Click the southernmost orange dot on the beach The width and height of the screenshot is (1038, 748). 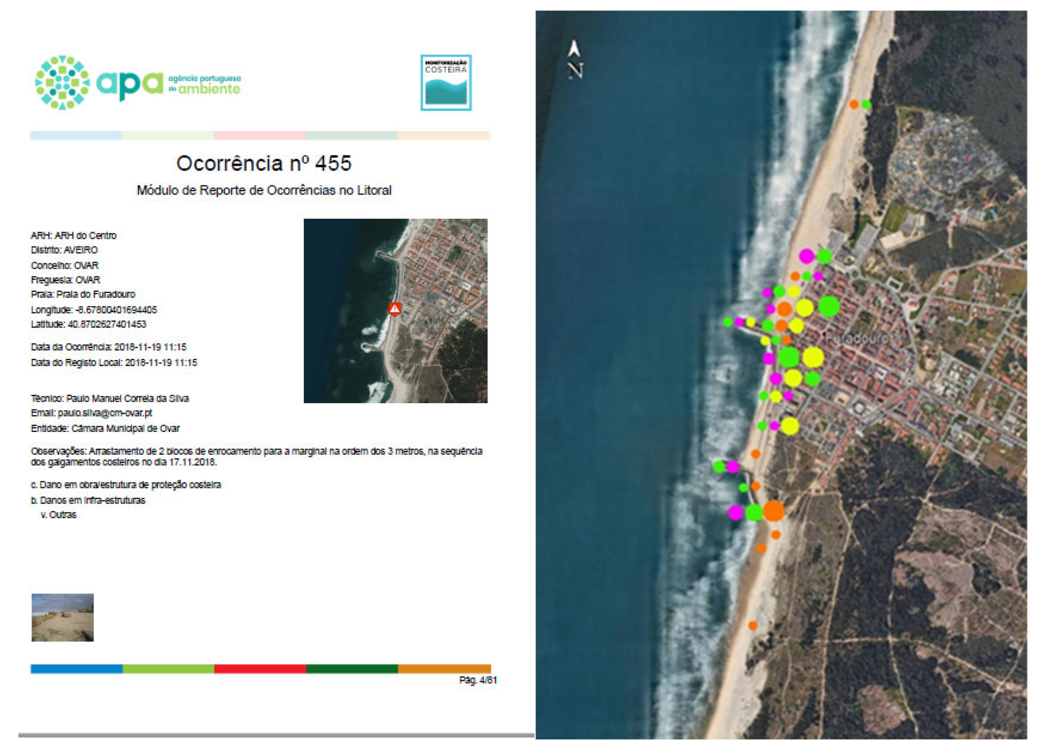click(752, 625)
